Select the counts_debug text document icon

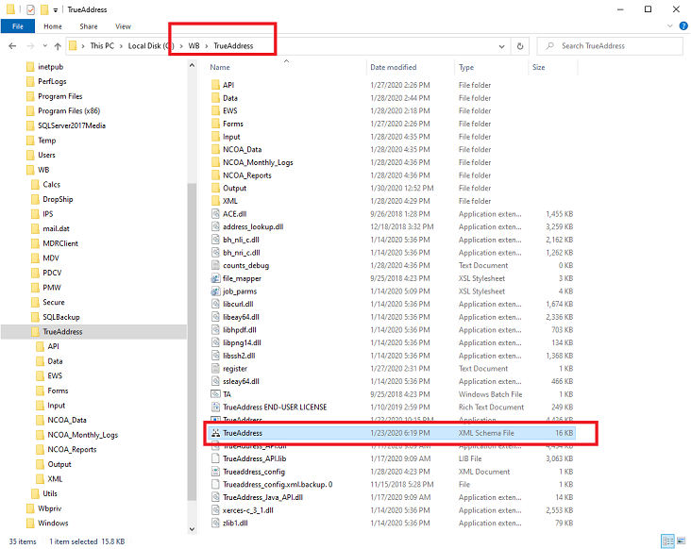(215, 265)
